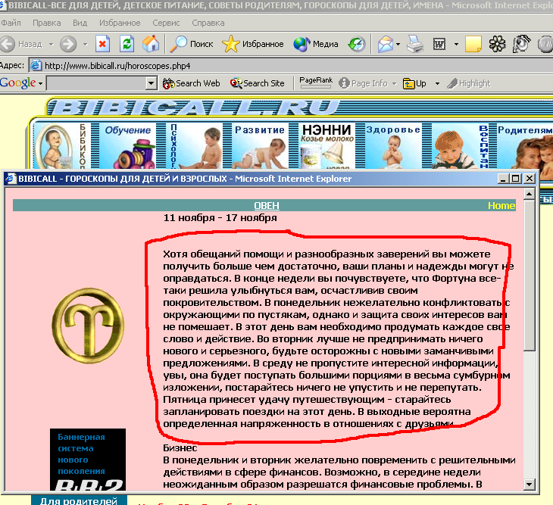Click Search Web on Google toolbar
The image size is (553, 505).
[x=192, y=83]
